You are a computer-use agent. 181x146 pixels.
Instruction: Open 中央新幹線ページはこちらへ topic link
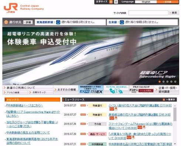[x=24, y=105]
